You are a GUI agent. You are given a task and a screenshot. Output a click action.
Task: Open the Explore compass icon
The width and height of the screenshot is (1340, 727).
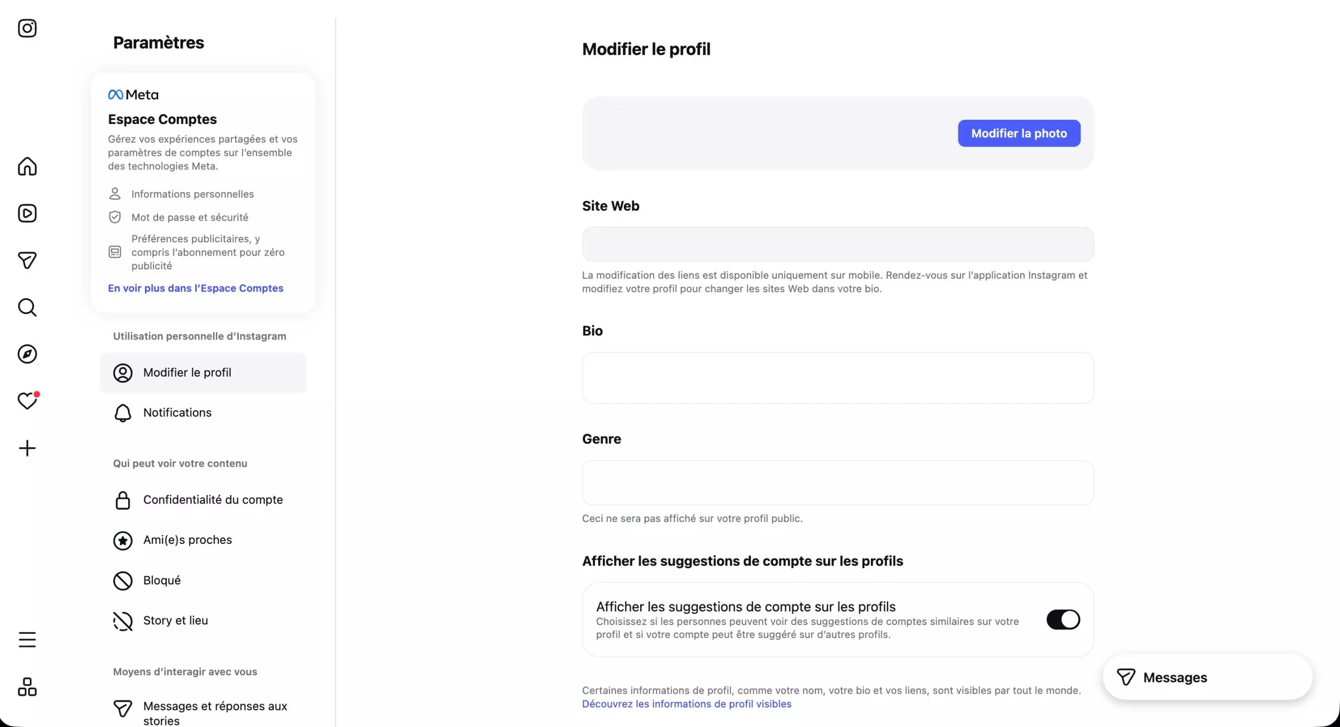pyautogui.click(x=27, y=354)
